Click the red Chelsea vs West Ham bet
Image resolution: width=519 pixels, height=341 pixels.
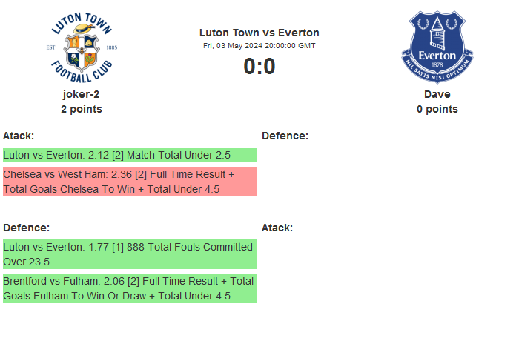click(x=130, y=182)
